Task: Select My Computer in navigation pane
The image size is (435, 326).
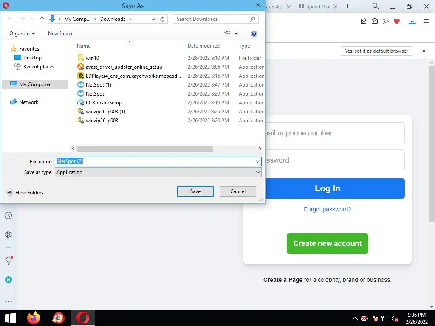Action: coord(35,84)
